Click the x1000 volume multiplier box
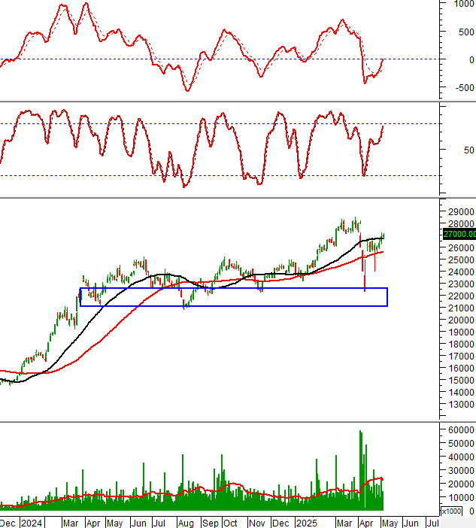Screen dimensions: 476x528 [451, 511]
